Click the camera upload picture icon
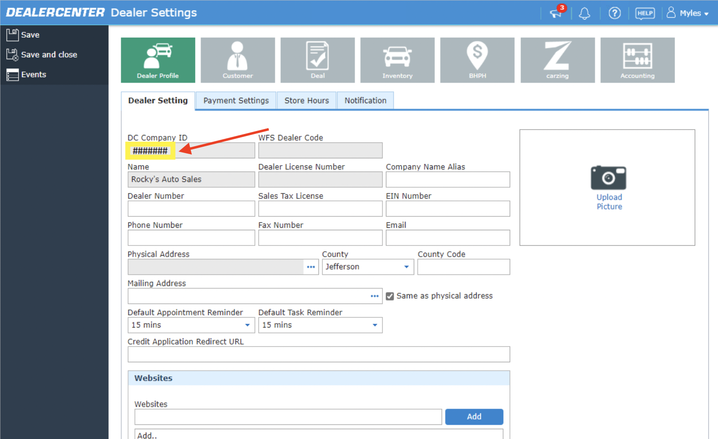The image size is (718, 439). [x=608, y=178]
